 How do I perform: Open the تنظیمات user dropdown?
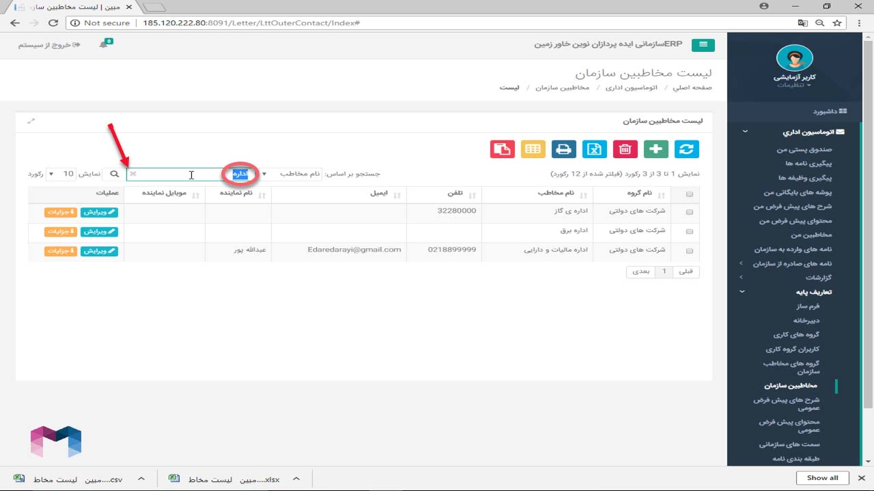click(x=794, y=85)
